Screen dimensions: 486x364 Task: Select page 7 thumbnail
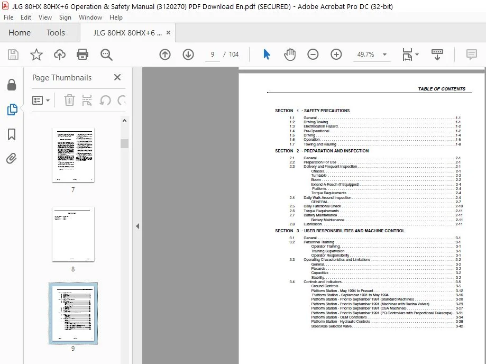click(73, 155)
